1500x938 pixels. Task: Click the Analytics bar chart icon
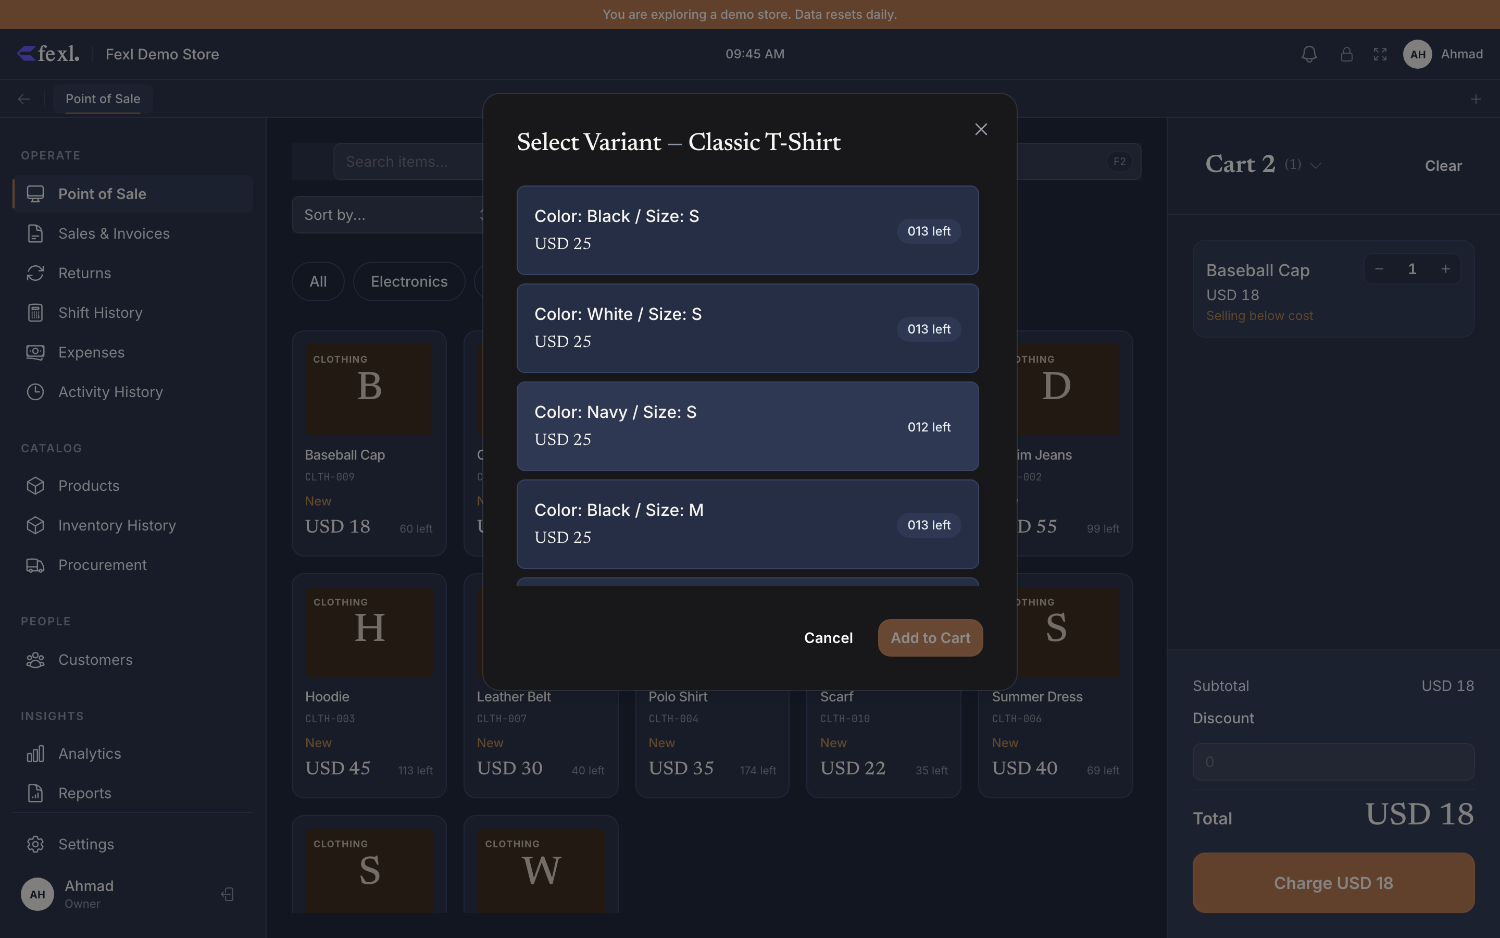[35, 754]
